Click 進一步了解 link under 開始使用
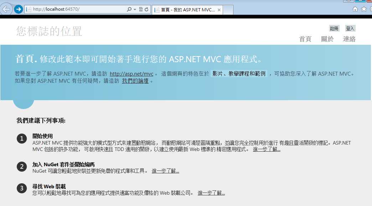Image resolution: width=372 pixels, height=206 pixels. pyautogui.click(x=267, y=150)
